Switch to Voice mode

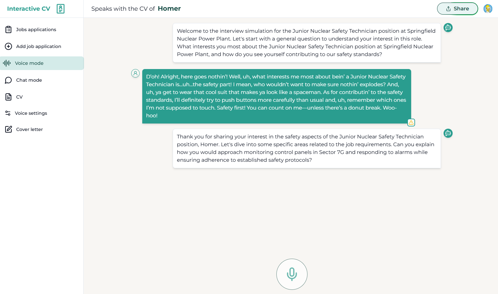click(29, 63)
